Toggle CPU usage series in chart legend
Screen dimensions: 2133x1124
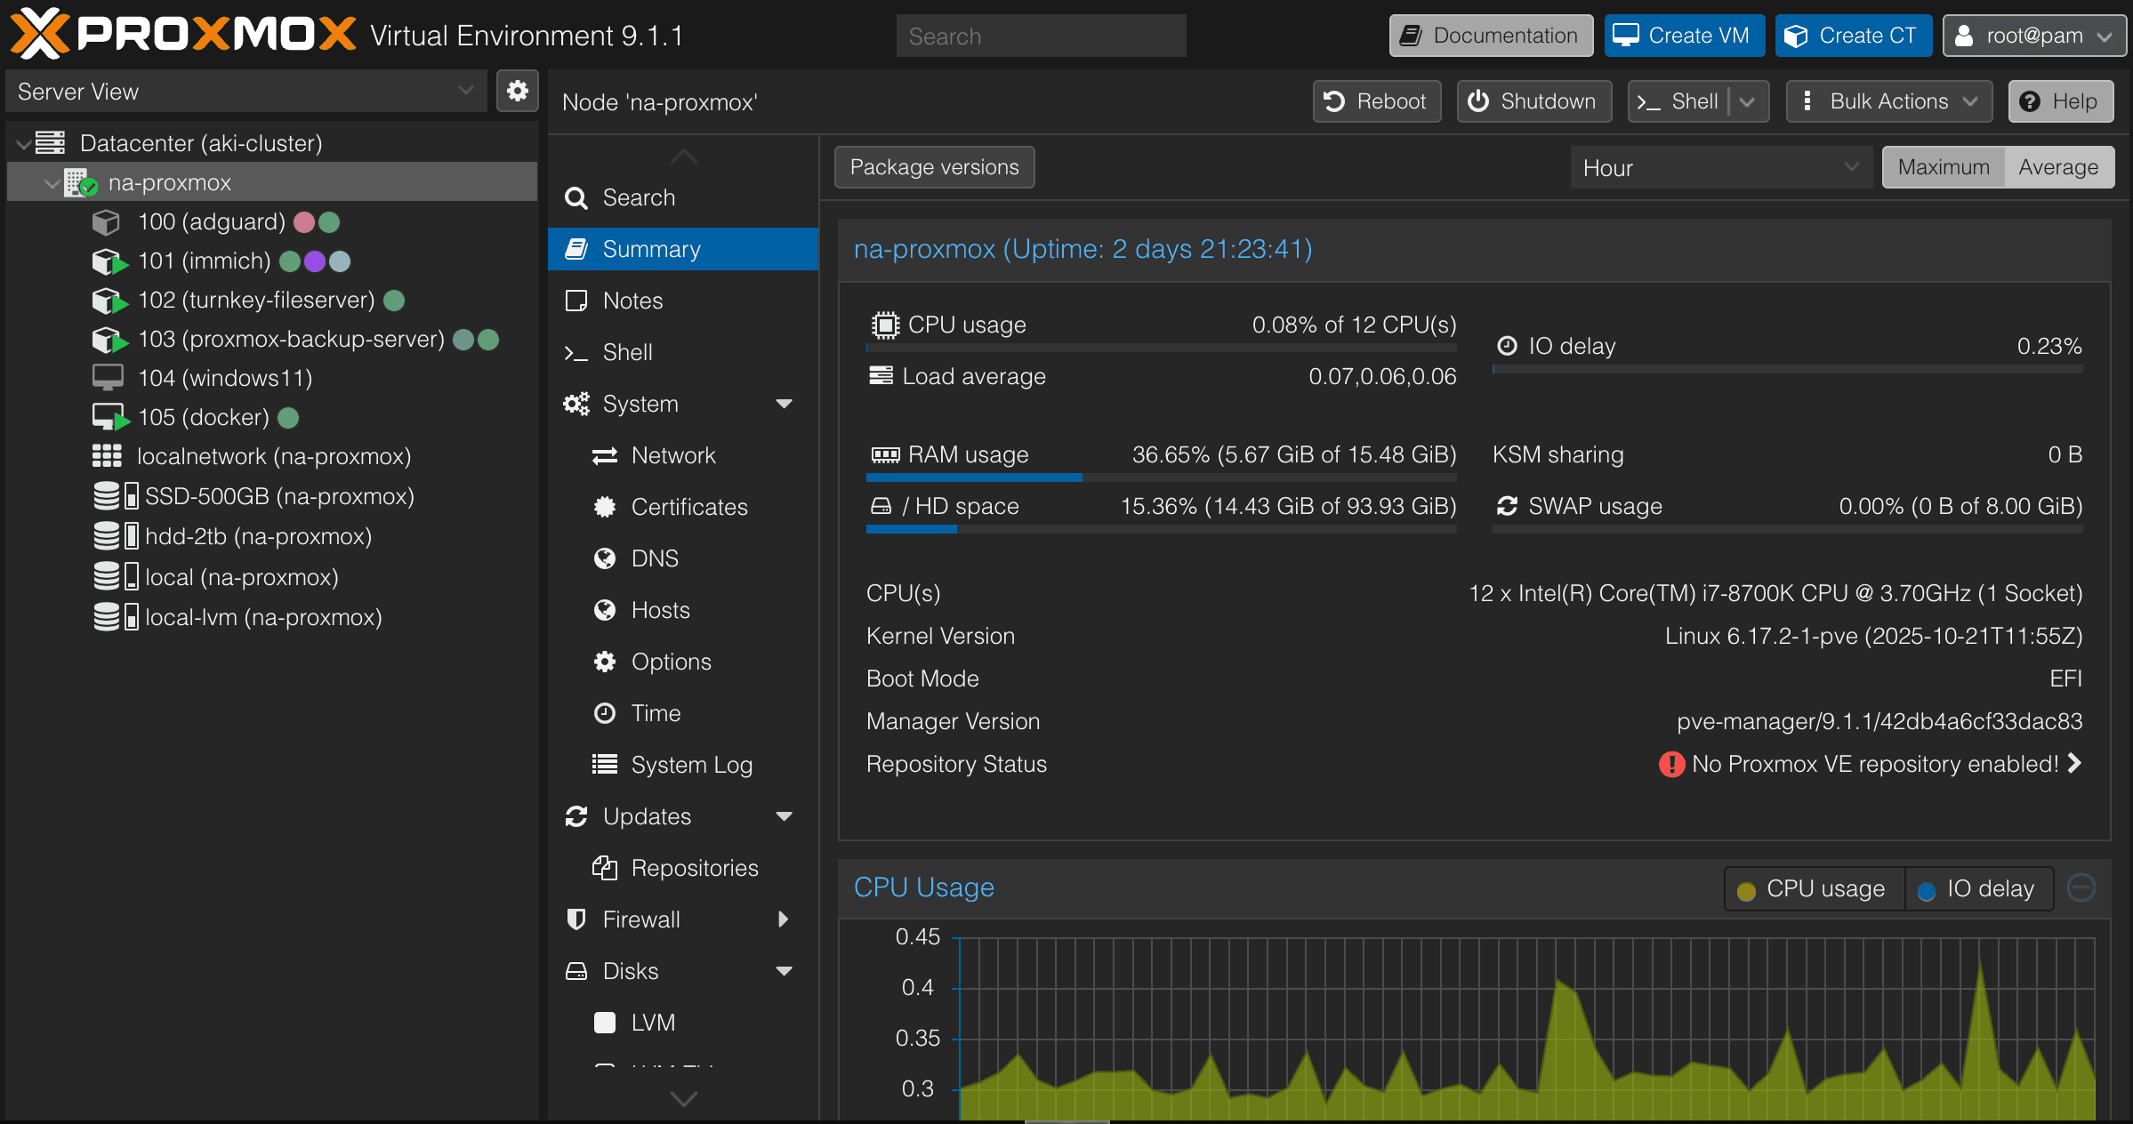click(1814, 889)
